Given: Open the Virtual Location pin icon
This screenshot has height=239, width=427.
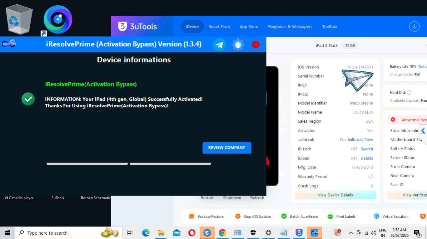Looking at the screenshot, I should (x=377, y=216).
